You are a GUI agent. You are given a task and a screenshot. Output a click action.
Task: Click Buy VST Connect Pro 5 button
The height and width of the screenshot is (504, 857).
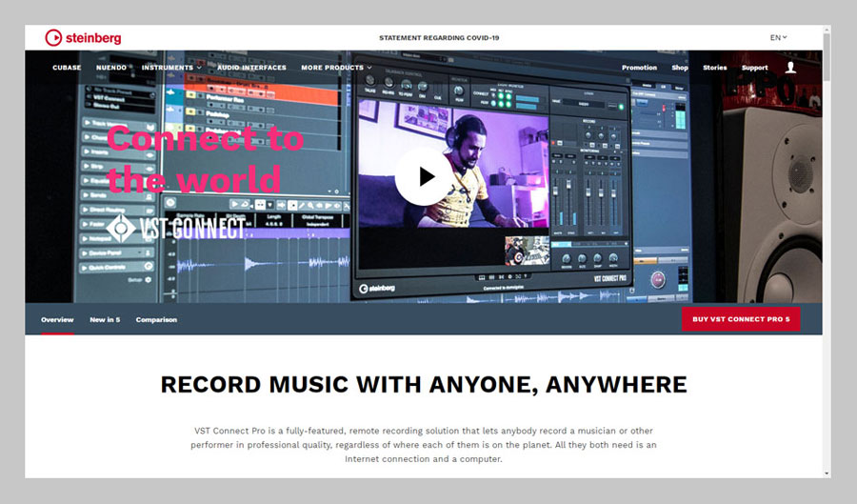point(741,319)
